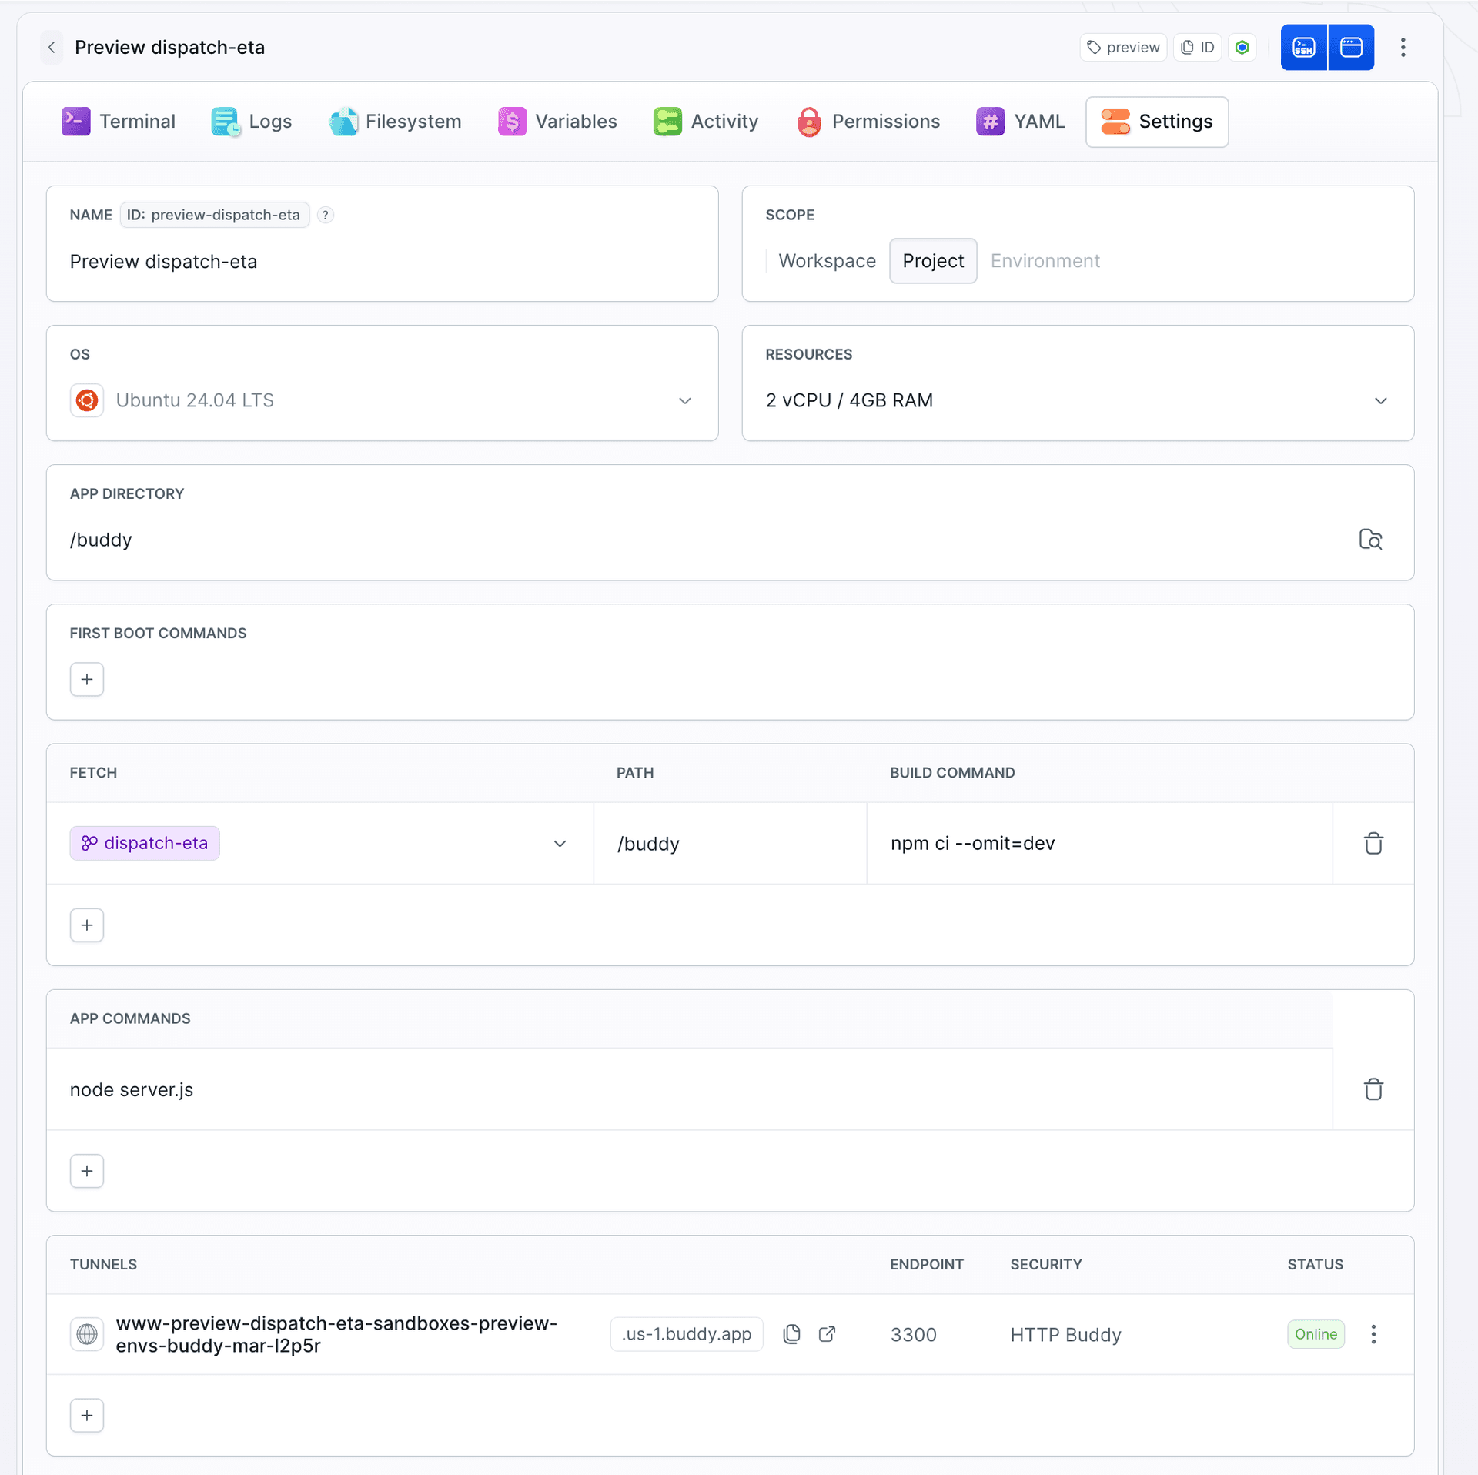
Task: Open the Filesystem tab
Action: 395,122
